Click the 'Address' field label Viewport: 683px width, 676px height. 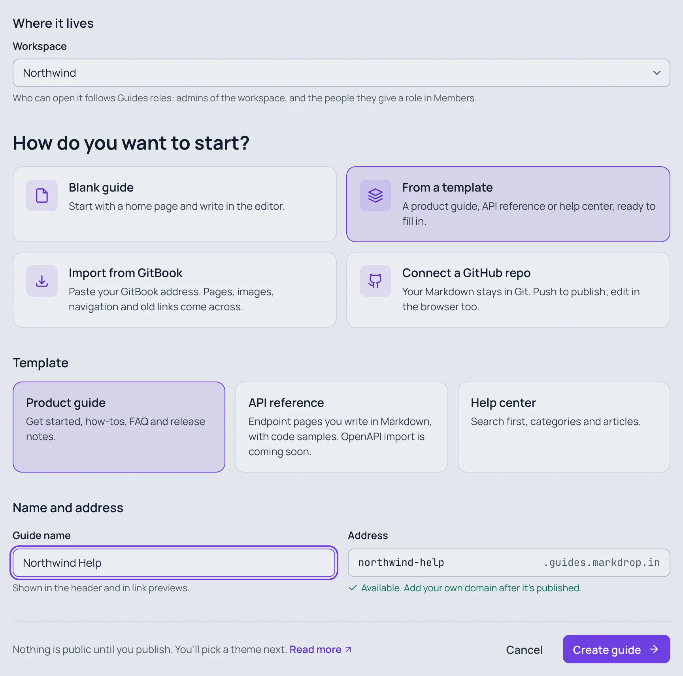click(368, 535)
